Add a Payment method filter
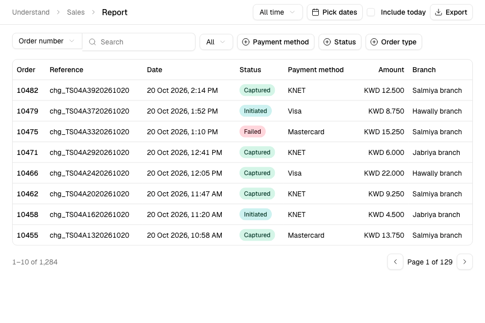The width and height of the screenshot is (485, 323). pos(276,42)
